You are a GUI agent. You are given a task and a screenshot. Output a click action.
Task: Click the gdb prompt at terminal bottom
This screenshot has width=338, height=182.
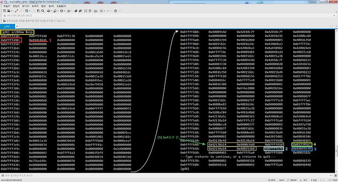point(185,169)
